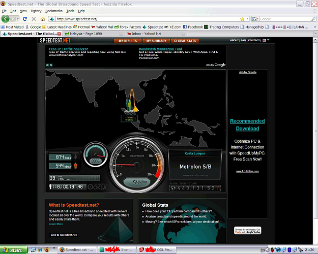Open the CONTACT link in the header
318x254 pixels.
pos(254,40)
